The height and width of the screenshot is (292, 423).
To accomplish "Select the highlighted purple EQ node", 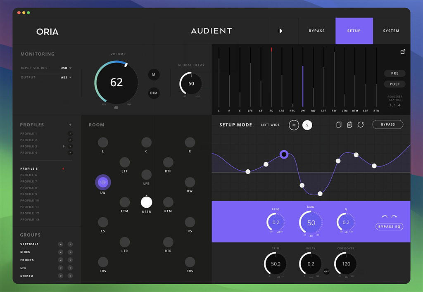I will pos(284,154).
